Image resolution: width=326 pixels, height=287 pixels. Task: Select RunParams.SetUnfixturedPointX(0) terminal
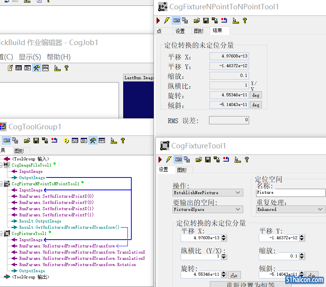(56, 196)
